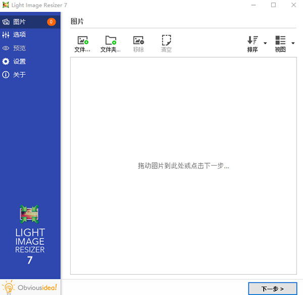Click the add files (文件) icon
This screenshot has height=295, width=303.
click(x=82, y=40)
